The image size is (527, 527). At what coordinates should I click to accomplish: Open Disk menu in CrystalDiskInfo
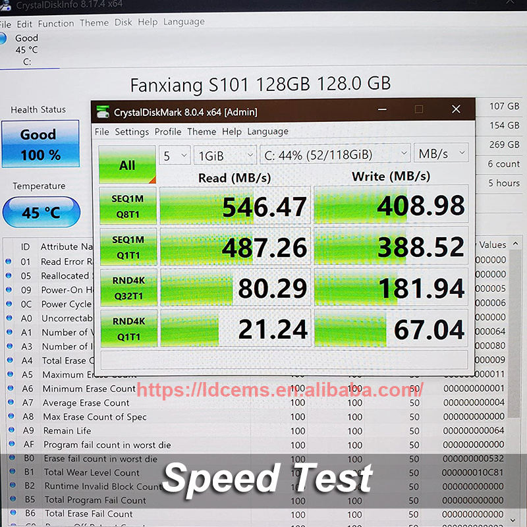(x=123, y=22)
